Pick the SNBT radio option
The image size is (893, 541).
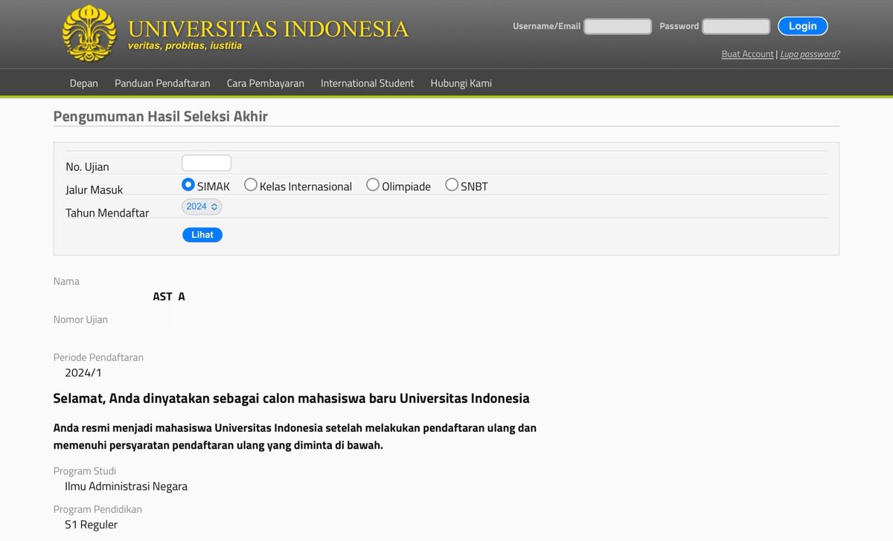click(x=452, y=185)
